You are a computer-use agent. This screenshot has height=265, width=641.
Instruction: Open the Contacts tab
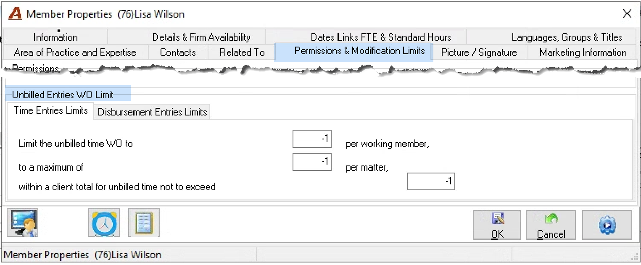(x=178, y=52)
